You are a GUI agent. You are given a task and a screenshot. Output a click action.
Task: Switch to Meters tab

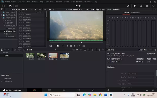(126, 13)
